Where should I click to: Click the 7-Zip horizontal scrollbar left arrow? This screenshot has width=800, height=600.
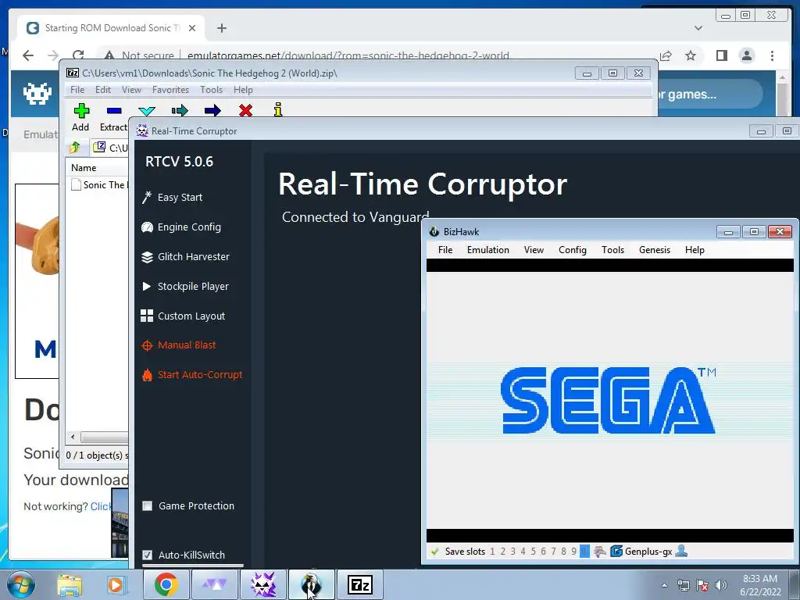point(73,437)
